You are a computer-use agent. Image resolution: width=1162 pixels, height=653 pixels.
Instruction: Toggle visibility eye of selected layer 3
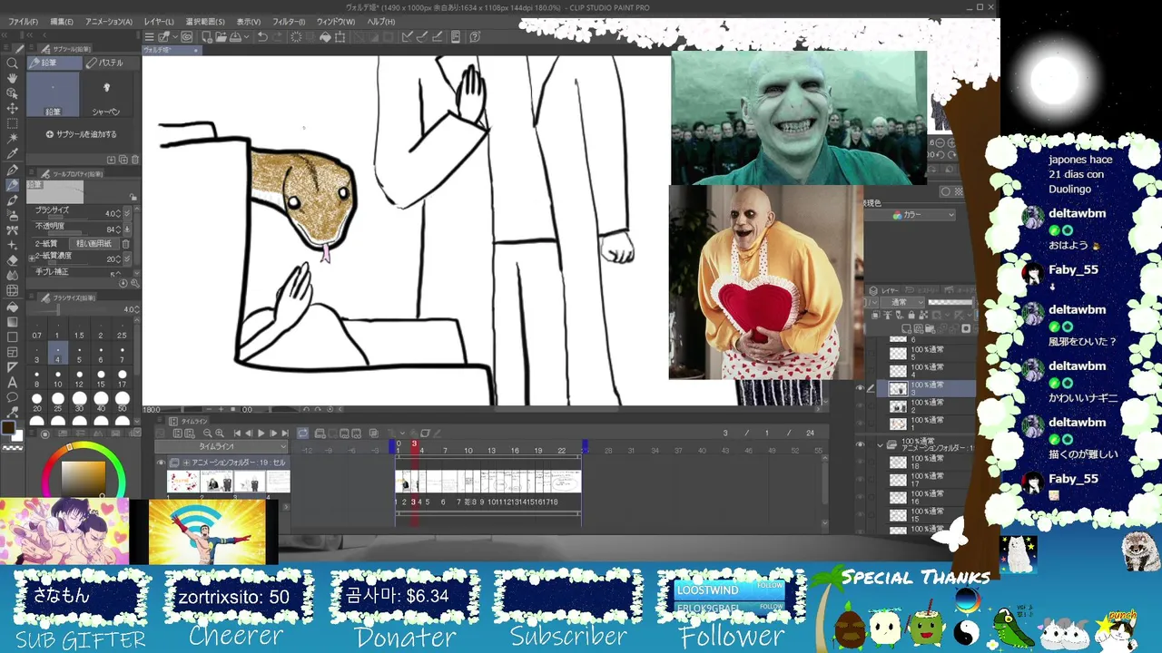pyautogui.click(x=860, y=388)
